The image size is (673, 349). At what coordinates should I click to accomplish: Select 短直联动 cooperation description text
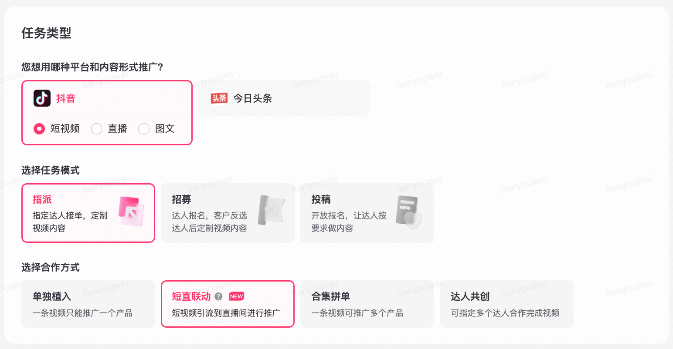coord(226,313)
